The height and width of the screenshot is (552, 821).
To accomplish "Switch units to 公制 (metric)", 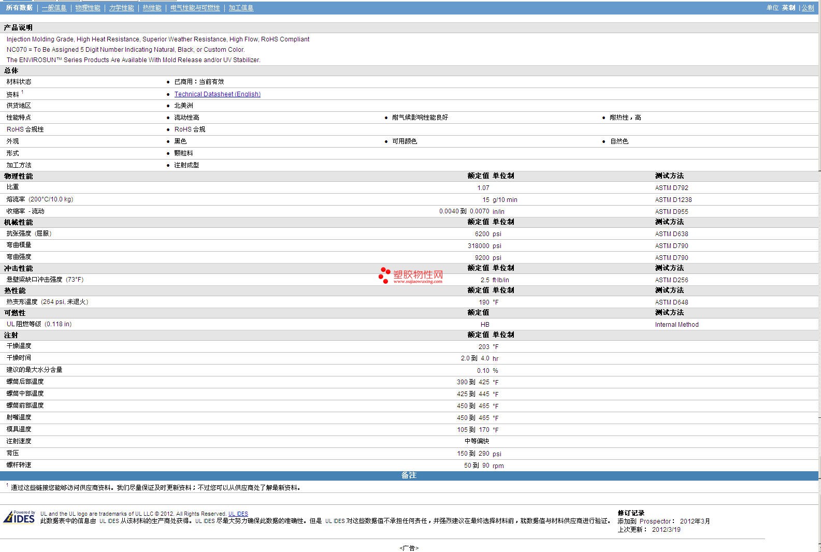I will pyautogui.click(x=808, y=8).
